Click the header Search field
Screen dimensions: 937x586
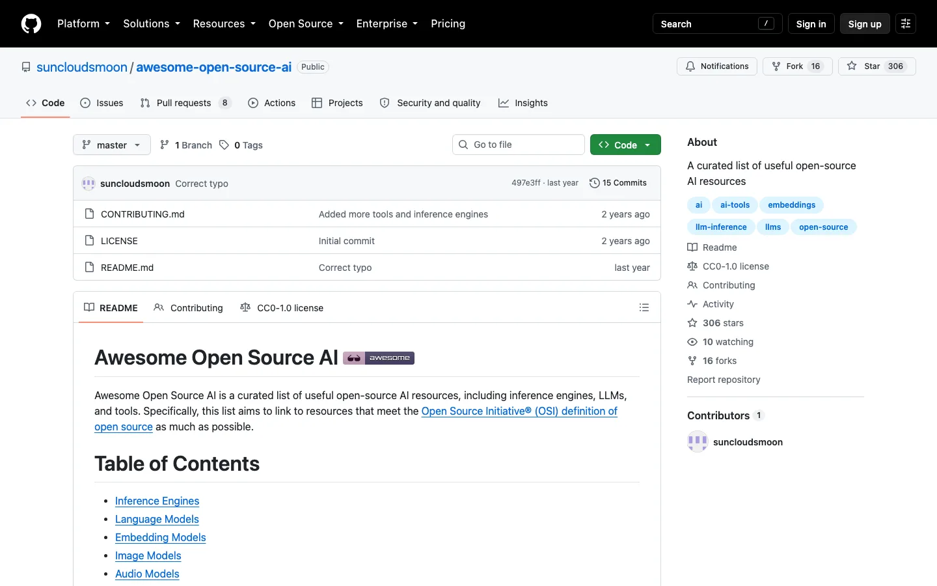[717, 23]
